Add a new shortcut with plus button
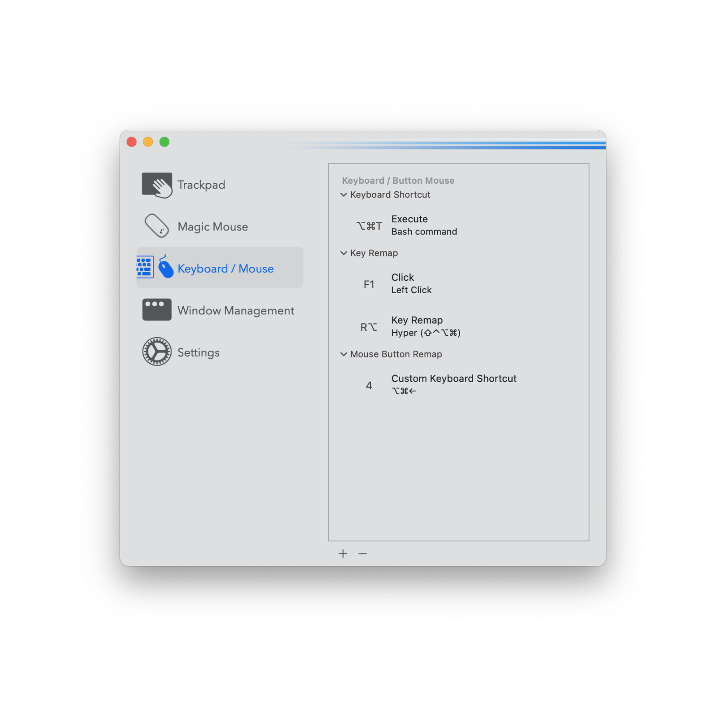The height and width of the screenshot is (726, 726). point(343,554)
